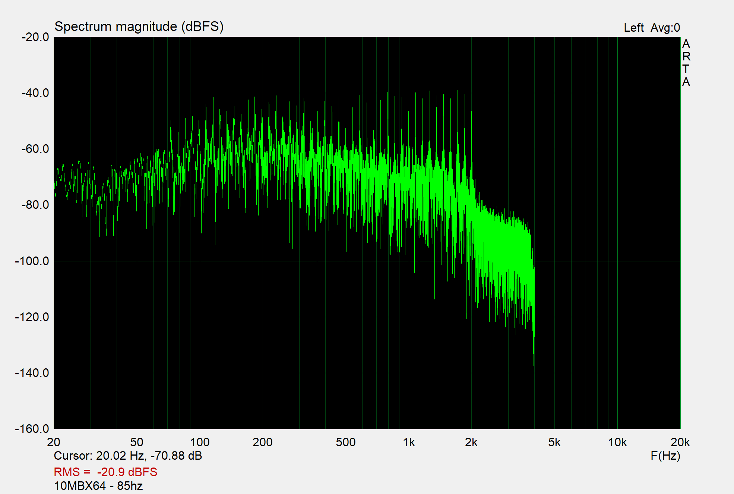Click the red 'RMS = -20.9 dBFS' text
Viewport: 734px width, 494px height.
(x=105, y=472)
